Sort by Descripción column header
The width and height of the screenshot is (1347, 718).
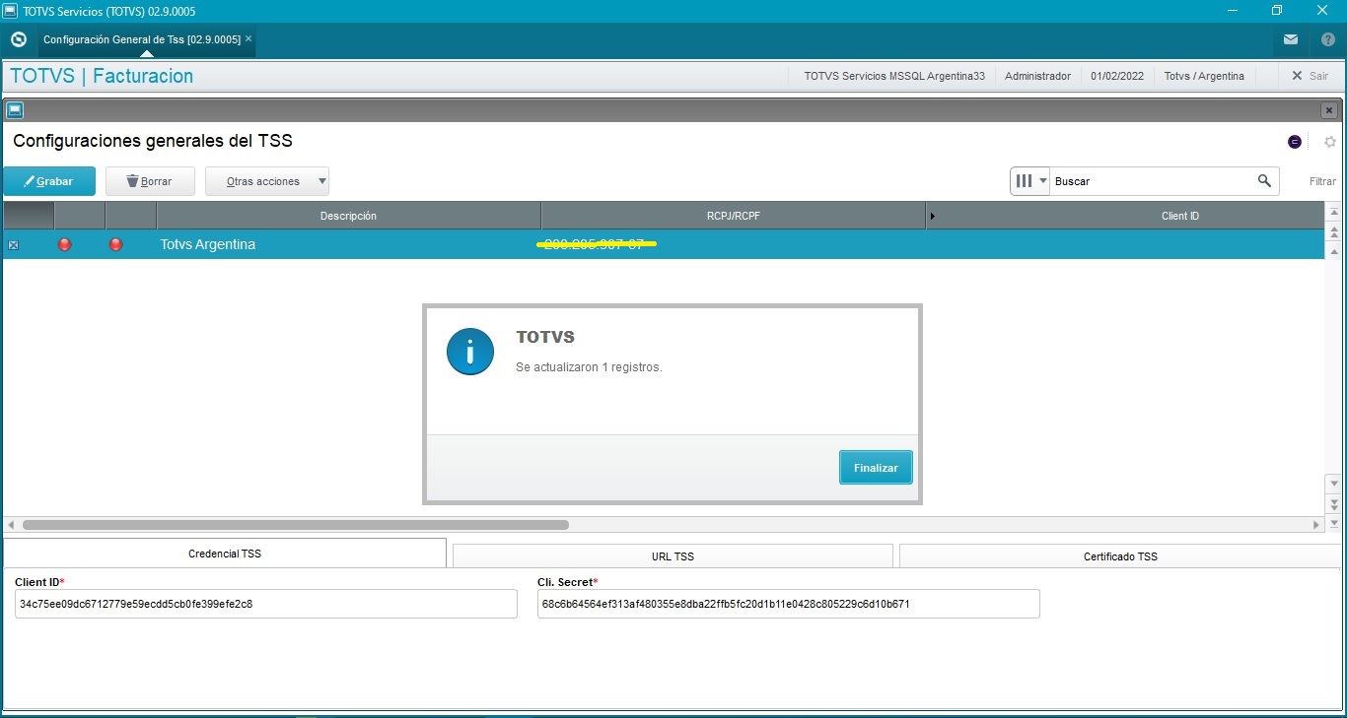(348, 216)
